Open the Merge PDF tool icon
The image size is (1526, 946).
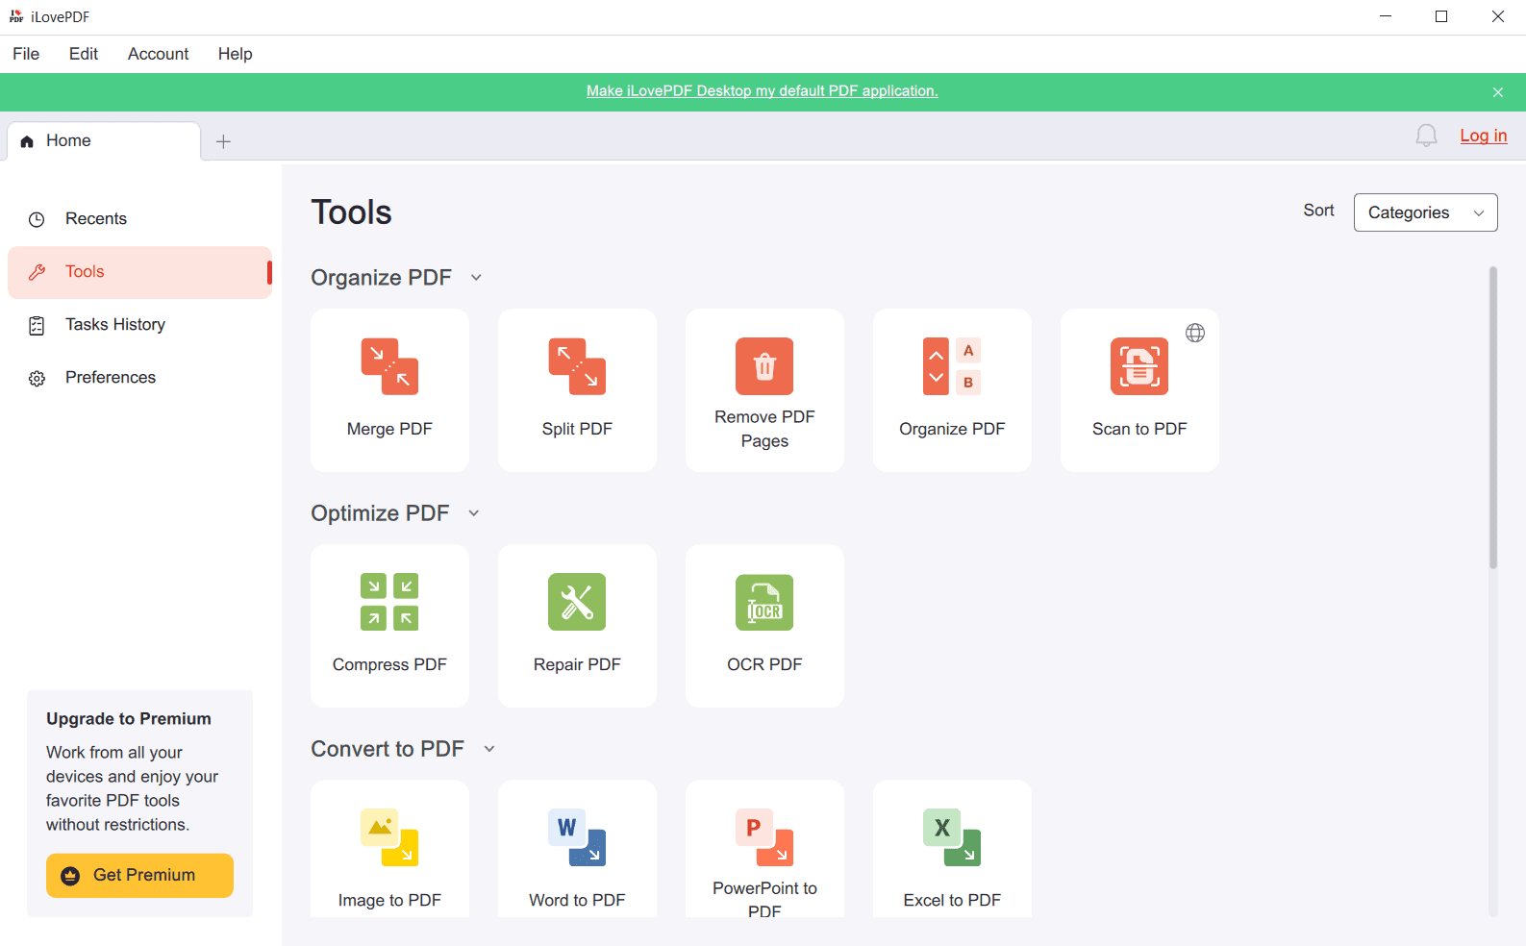coord(389,366)
